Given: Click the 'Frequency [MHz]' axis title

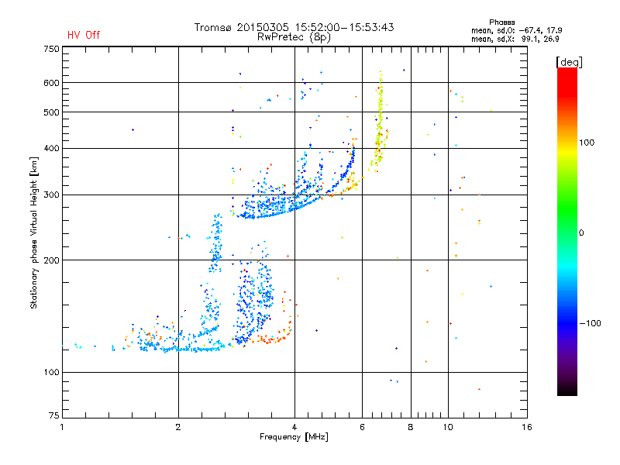Looking at the screenshot, I should pyautogui.click(x=294, y=437).
